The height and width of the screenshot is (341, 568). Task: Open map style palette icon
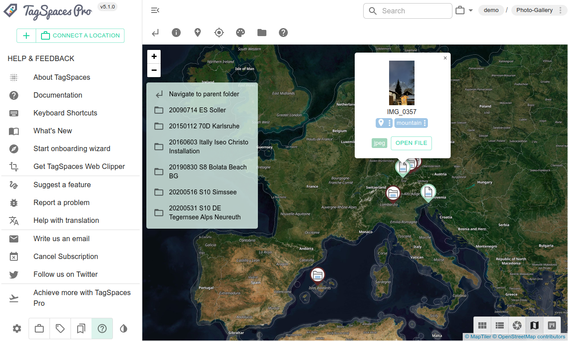[x=240, y=33]
